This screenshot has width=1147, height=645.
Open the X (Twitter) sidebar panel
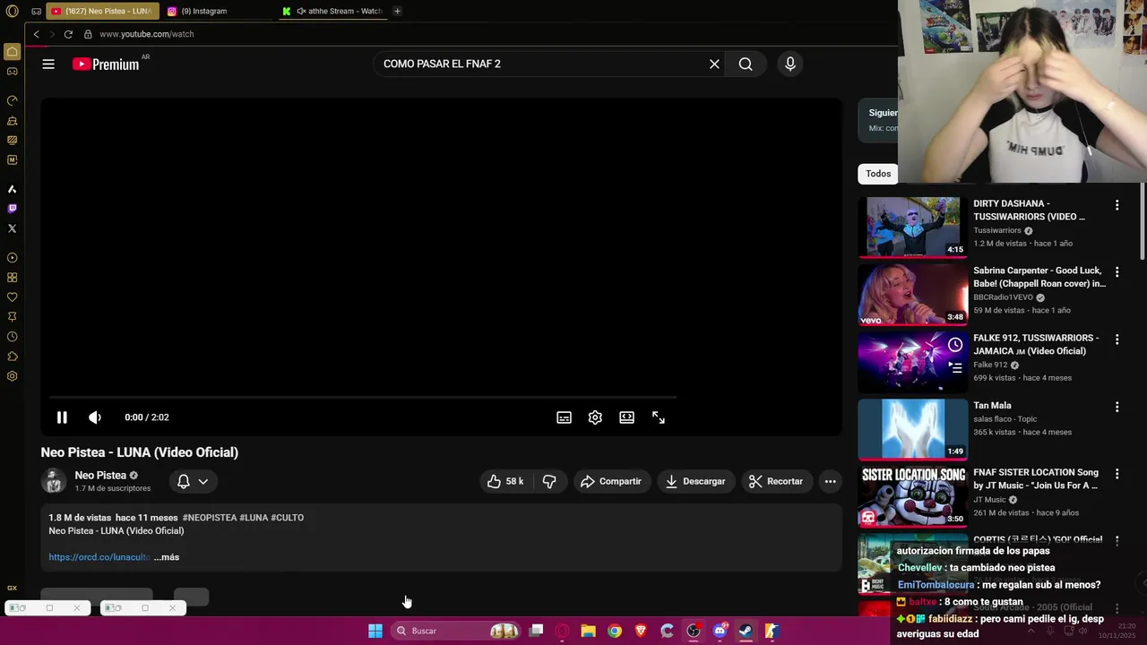12,228
